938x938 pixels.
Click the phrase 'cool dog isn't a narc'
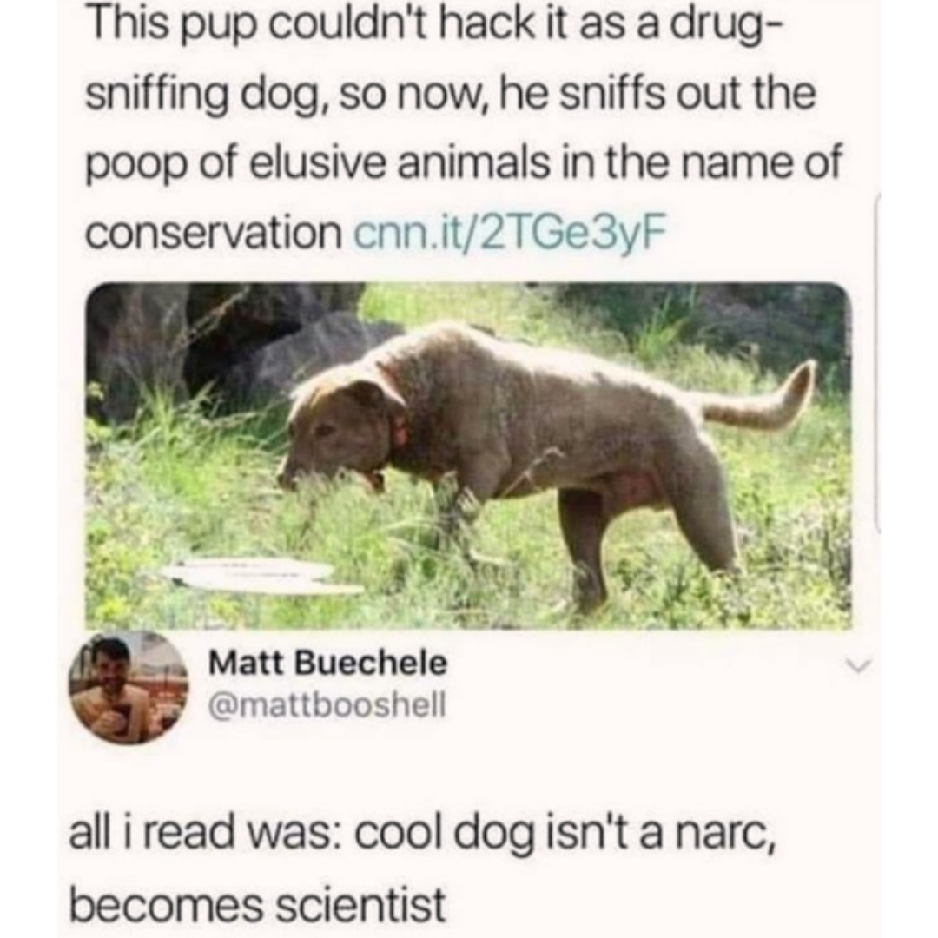[565, 834]
